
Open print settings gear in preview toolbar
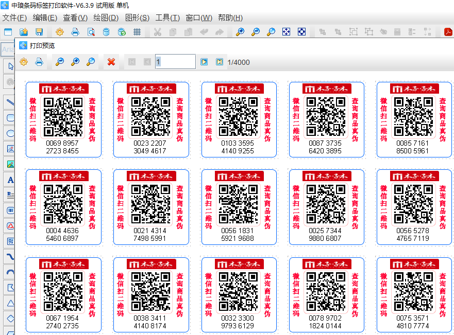click(x=24, y=62)
